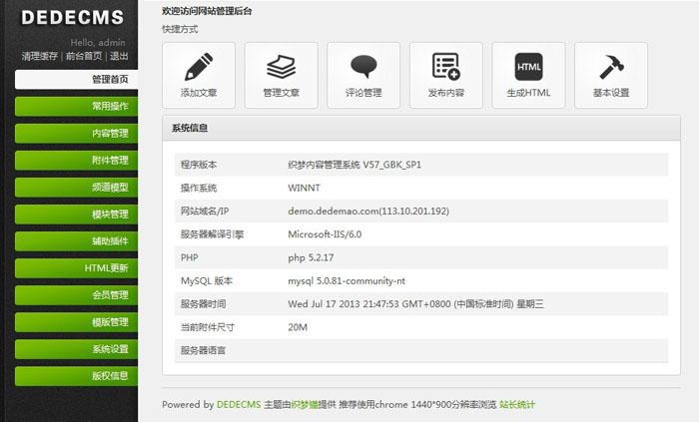Click the 20M attachment size value
Viewport: 699px width, 422px height.
click(298, 327)
